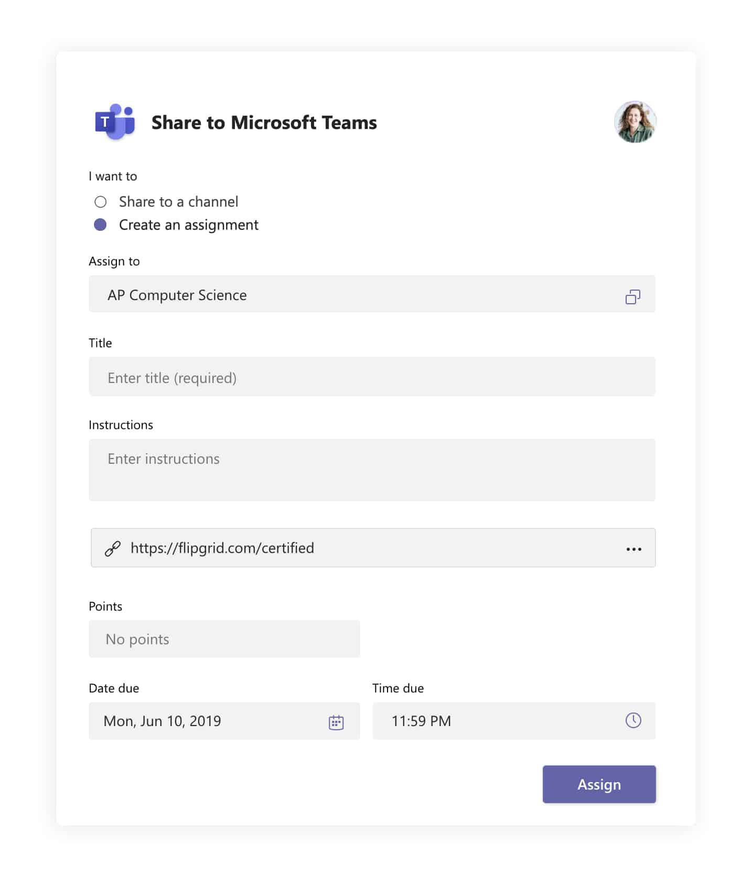Click the class picker icon in Assign to

pos(632,297)
